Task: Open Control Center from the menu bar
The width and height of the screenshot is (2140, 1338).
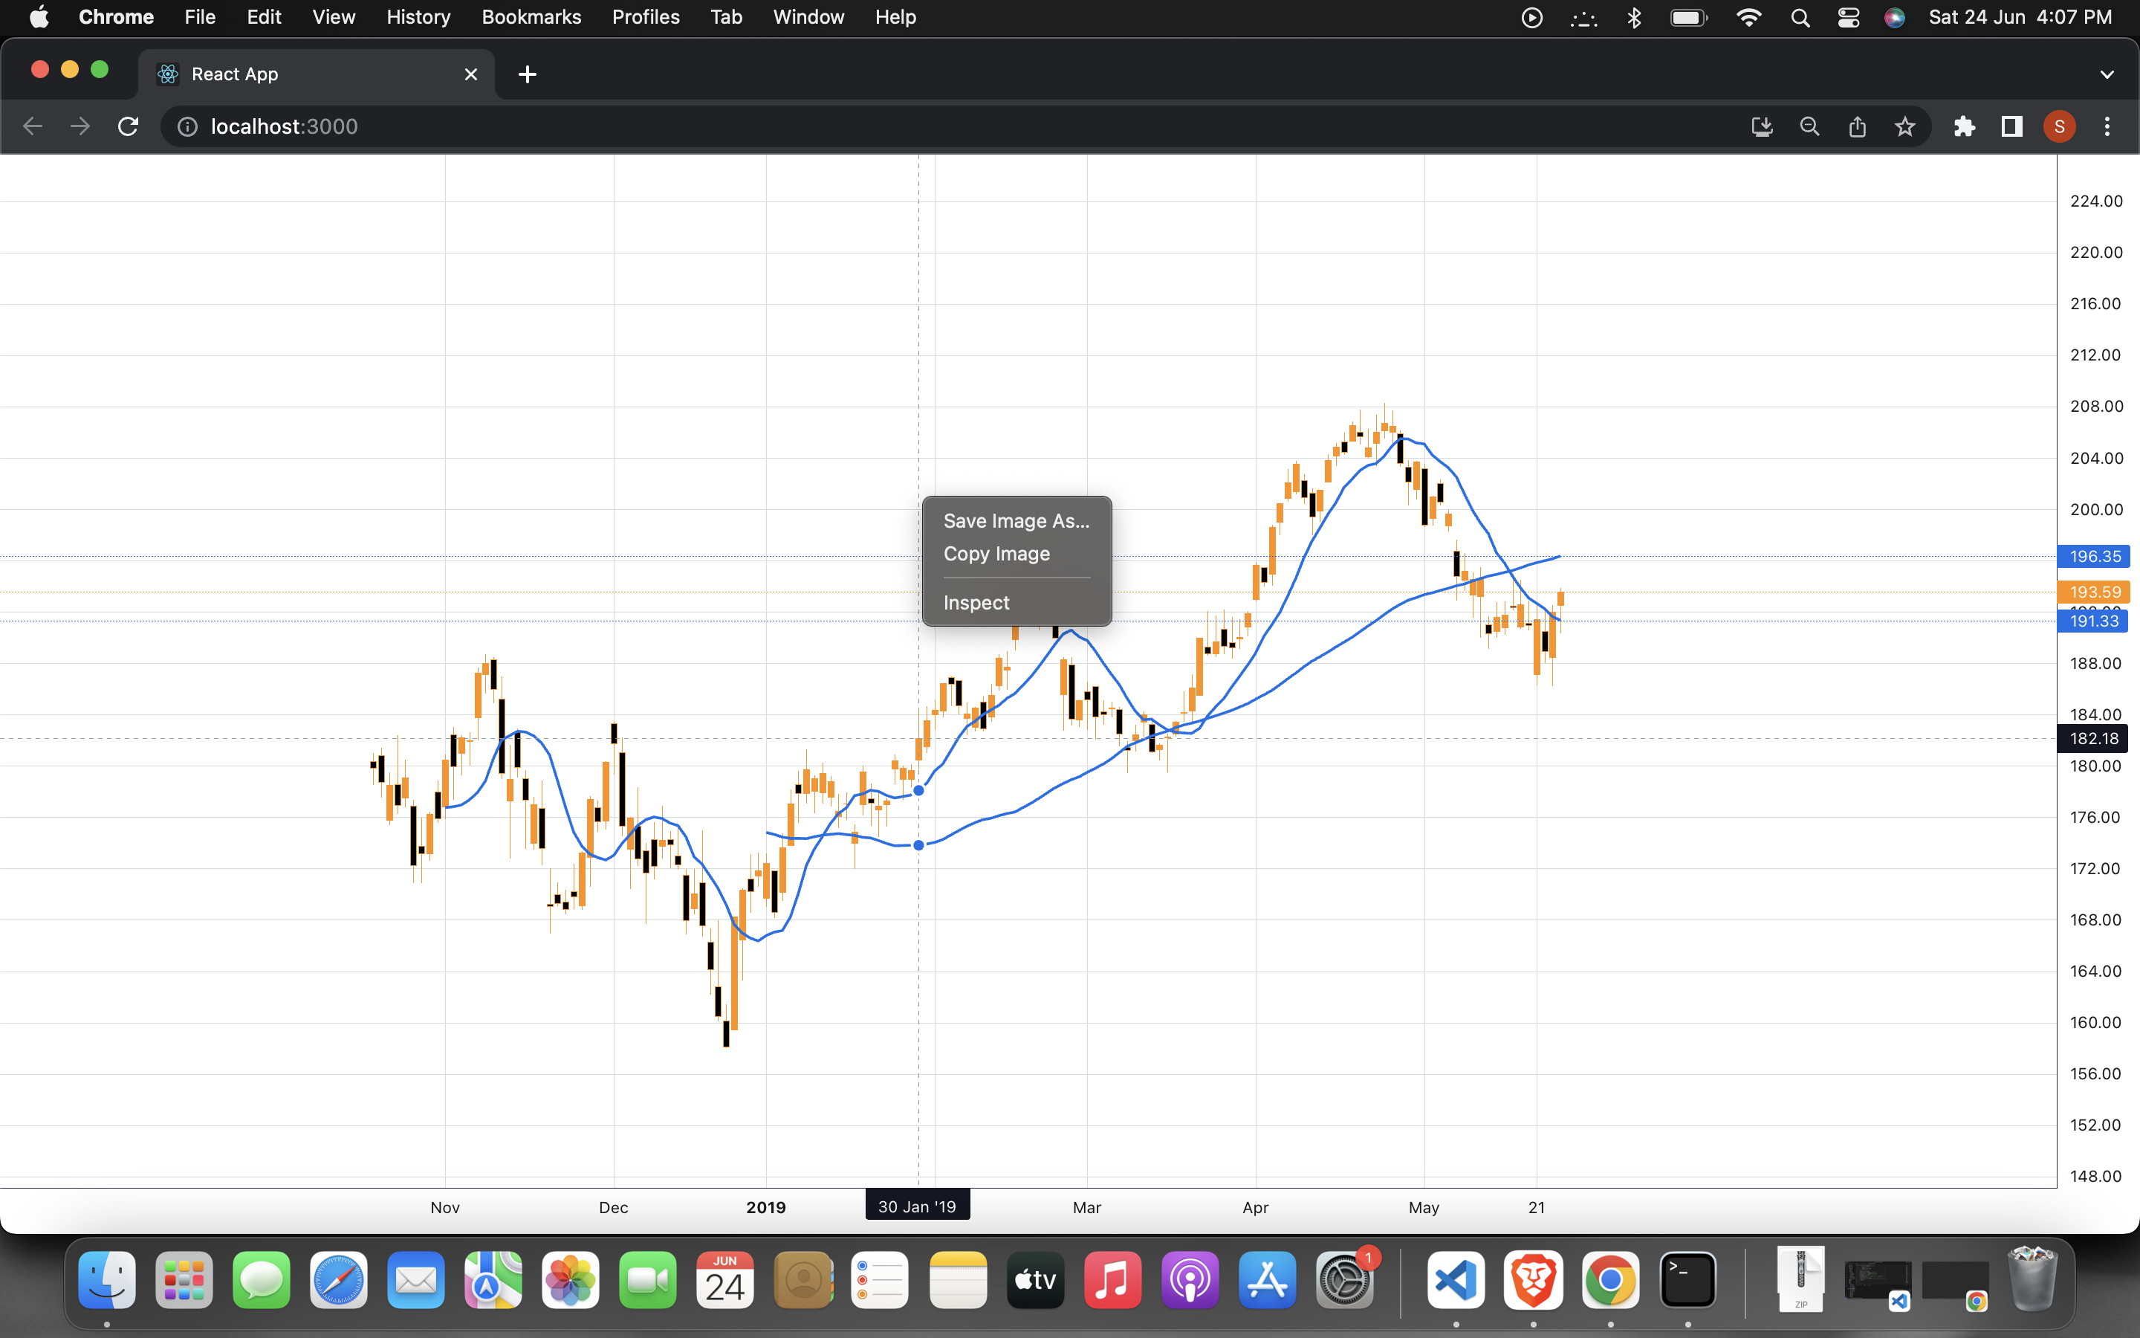Action: [x=1848, y=17]
